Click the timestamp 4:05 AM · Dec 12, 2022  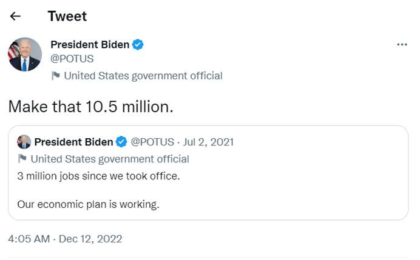(x=65, y=239)
